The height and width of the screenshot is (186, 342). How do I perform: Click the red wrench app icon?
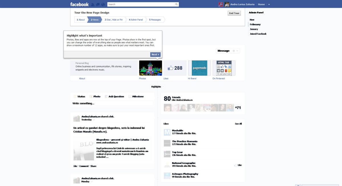[x=221, y=4]
